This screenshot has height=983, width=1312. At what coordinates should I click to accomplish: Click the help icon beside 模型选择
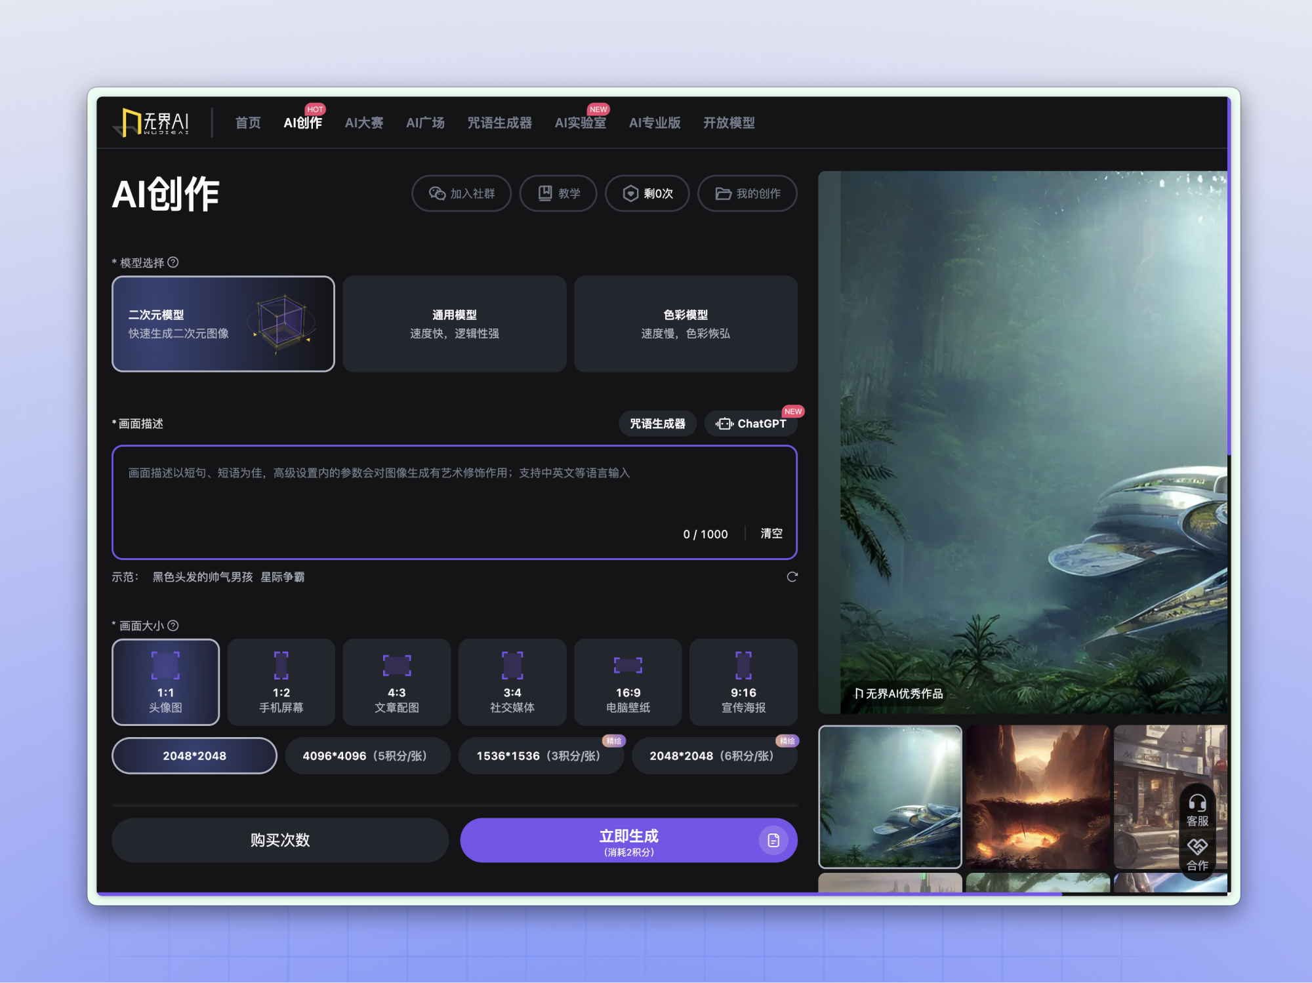click(173, 262)
